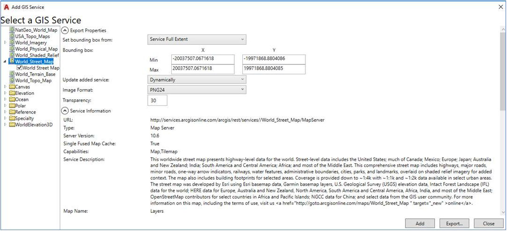Image resolution: width=507 pixels, height=231 pixels.
Task: Open the Update added service dropdown
Action: coord(197,79)
